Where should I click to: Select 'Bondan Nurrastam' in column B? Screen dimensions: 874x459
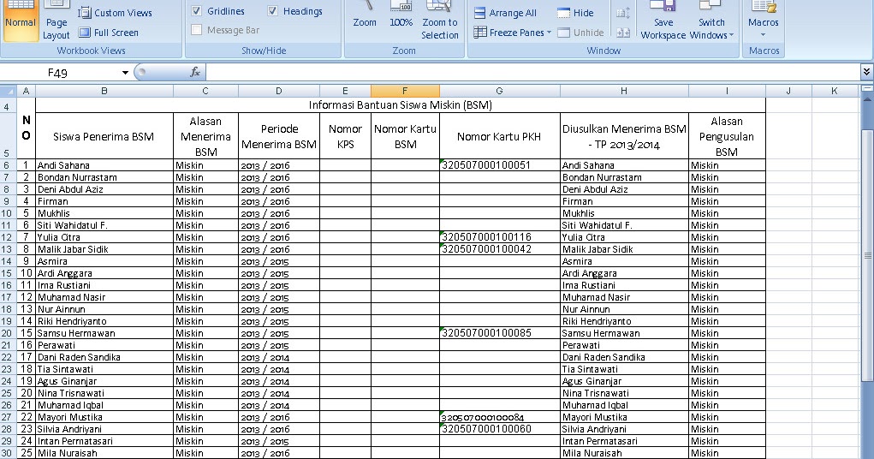pyautogui.click(x=104, y=177)
